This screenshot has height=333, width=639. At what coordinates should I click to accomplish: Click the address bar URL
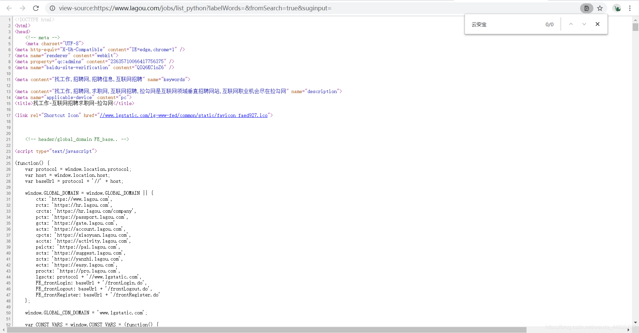pos(195,8)
